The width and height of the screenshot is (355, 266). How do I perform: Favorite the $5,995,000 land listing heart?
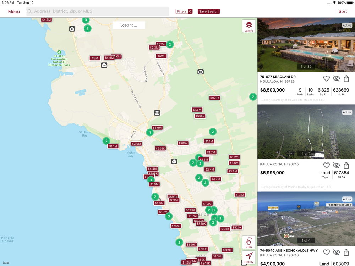click(x=326, y=165)
